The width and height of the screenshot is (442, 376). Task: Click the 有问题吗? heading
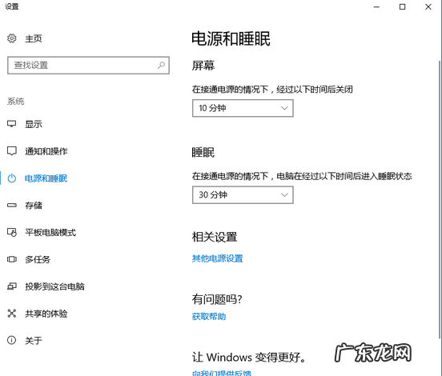point(217,299)
